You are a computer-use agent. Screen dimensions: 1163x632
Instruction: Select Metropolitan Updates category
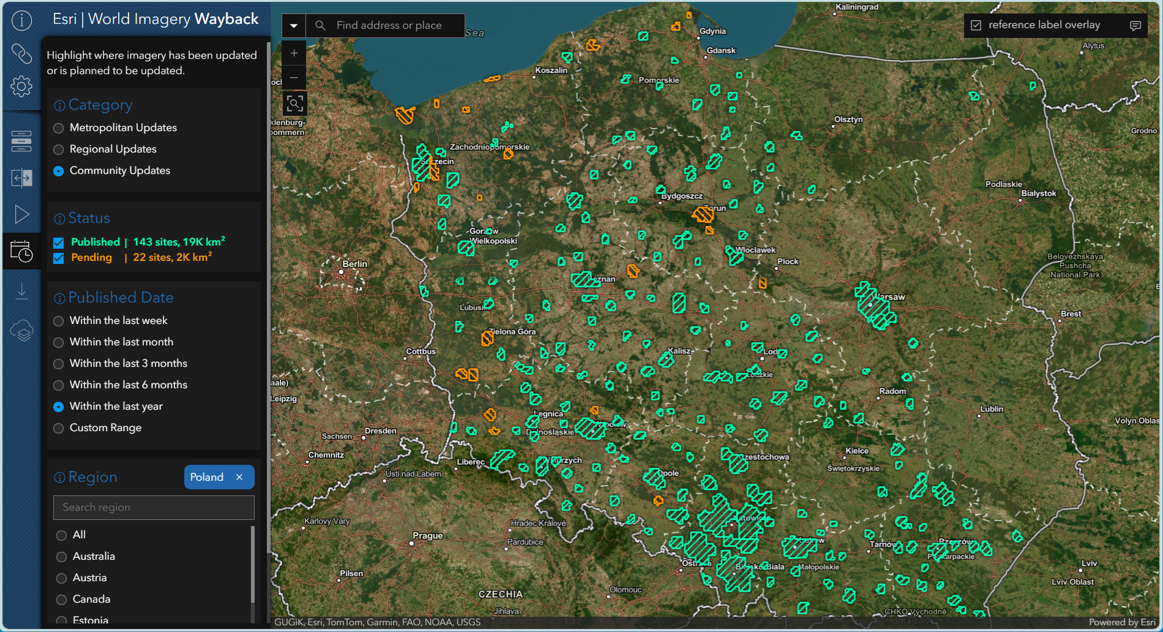click(x=59, y=128)
